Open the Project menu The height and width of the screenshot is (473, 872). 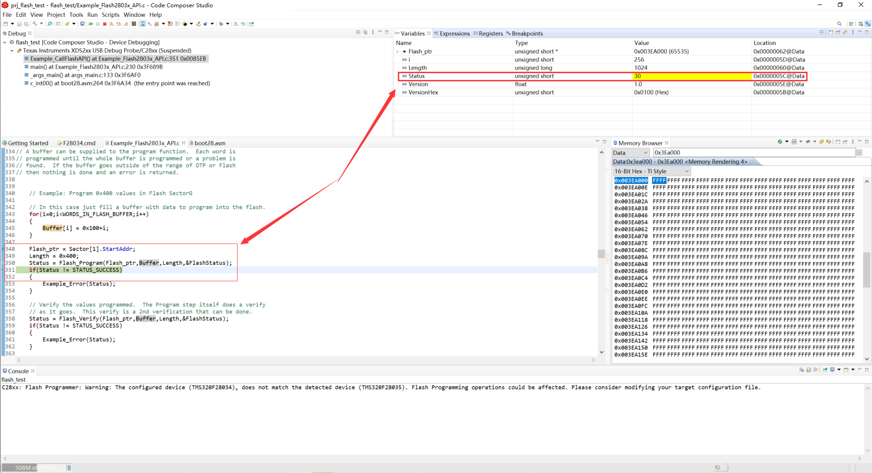56,15
